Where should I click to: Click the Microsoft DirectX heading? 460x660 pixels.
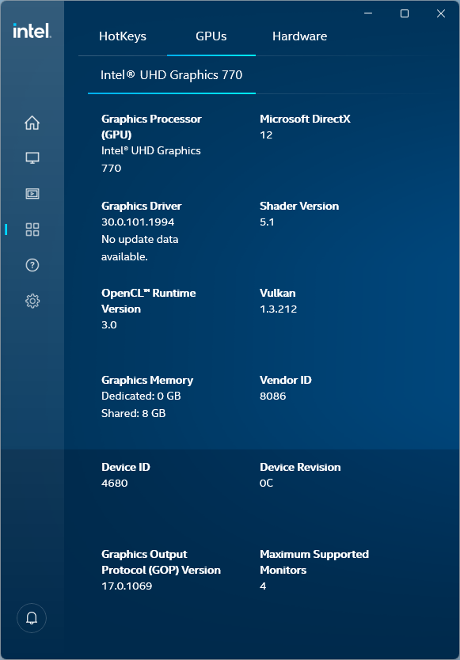click(305, 119)
